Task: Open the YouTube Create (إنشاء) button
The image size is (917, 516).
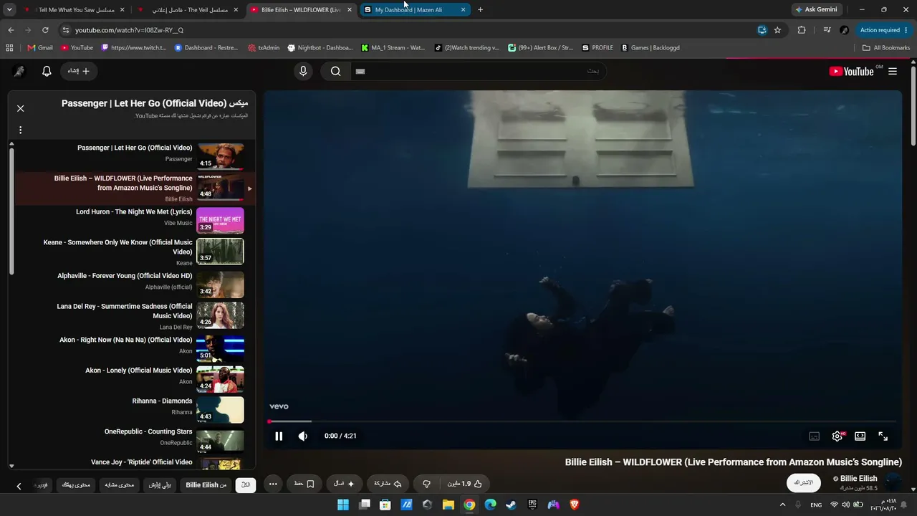Action: click(x=79, y=71)
